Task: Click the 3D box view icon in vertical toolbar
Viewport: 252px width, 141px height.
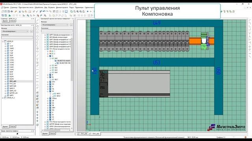Action: coord(37,93)
